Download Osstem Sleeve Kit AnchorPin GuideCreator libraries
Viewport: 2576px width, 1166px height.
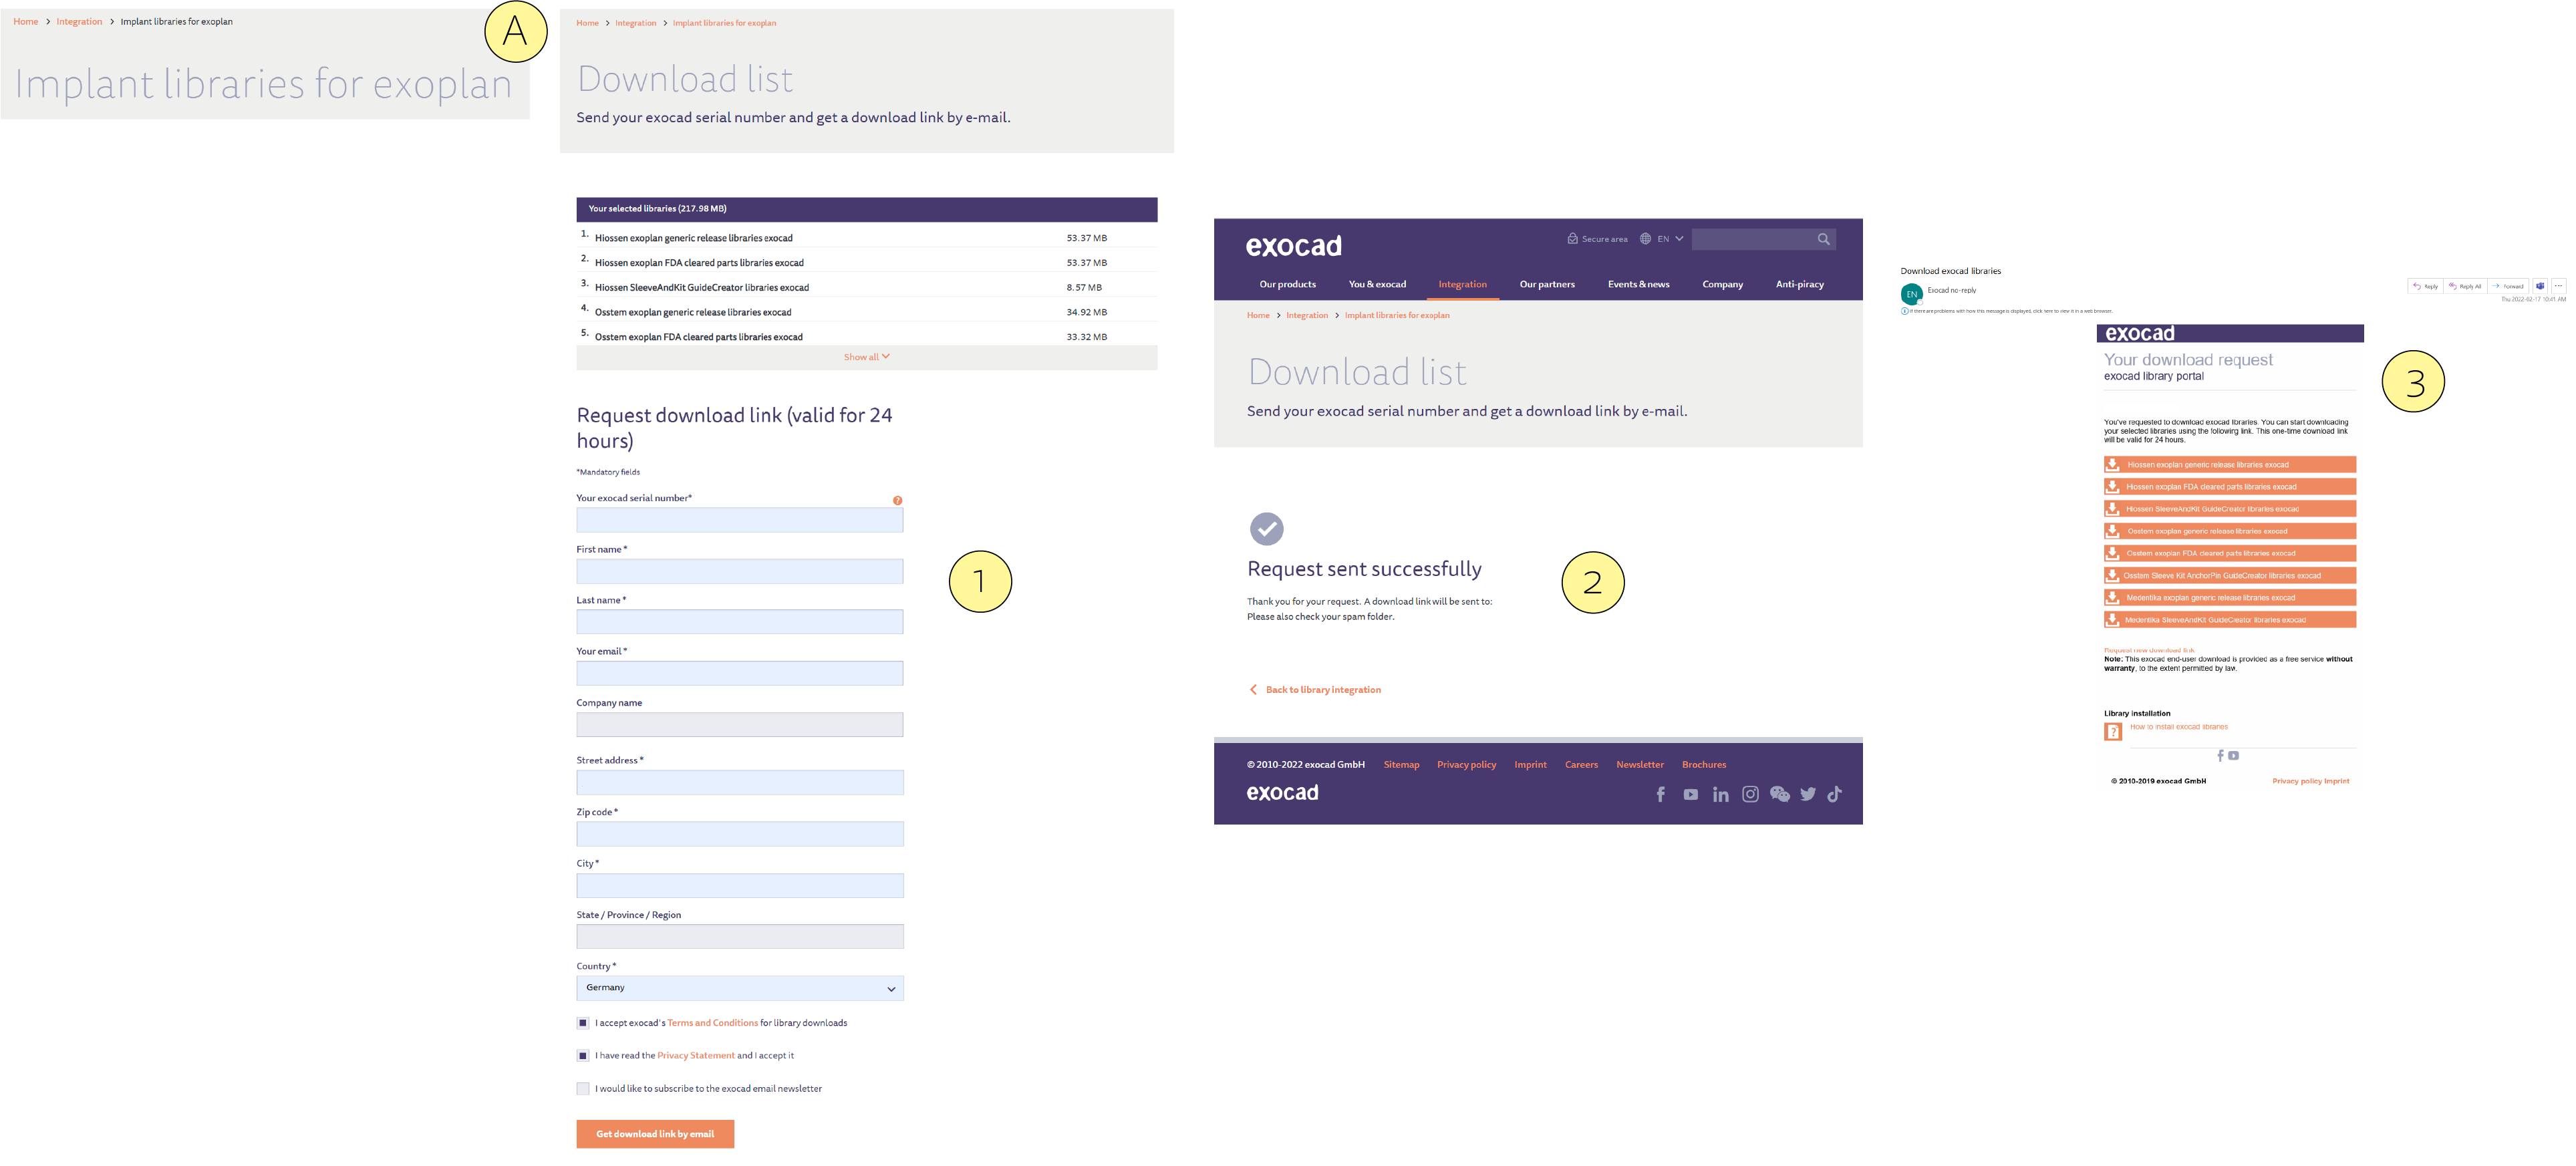tap(2230, 576)
